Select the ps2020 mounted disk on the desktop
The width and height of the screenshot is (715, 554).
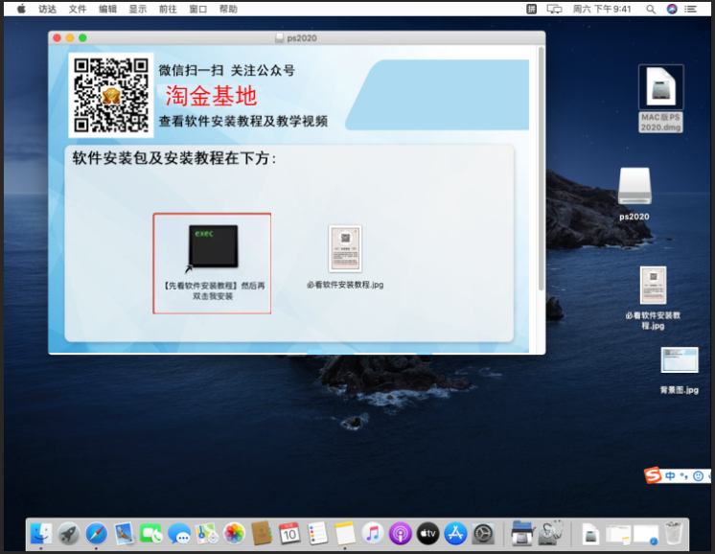coord(634,186)
